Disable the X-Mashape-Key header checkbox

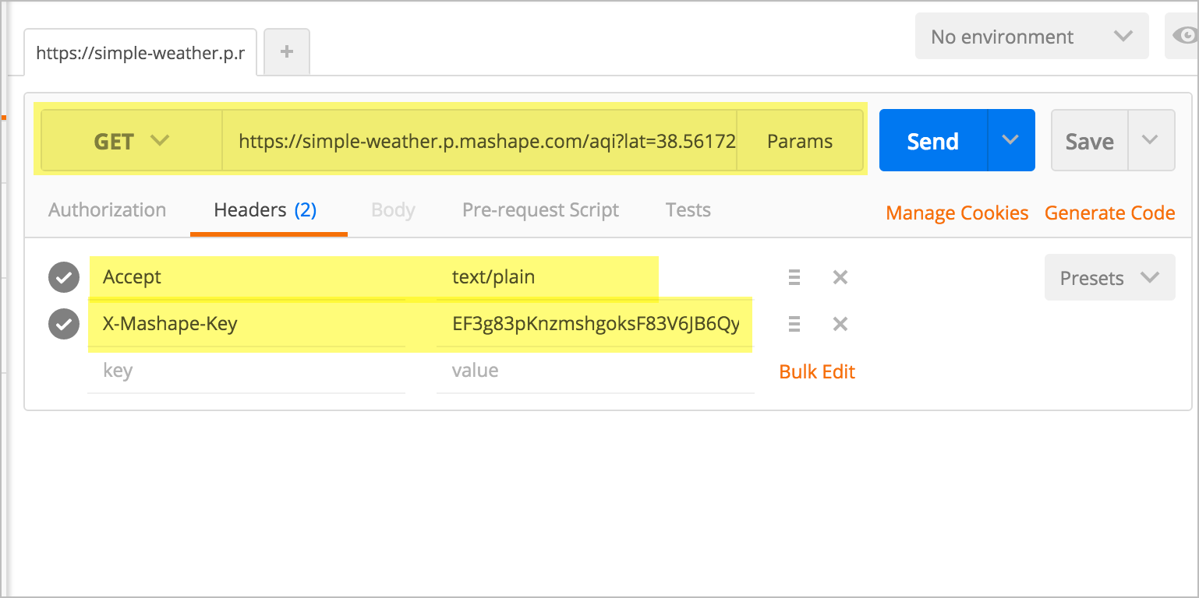tap(64, 324)
